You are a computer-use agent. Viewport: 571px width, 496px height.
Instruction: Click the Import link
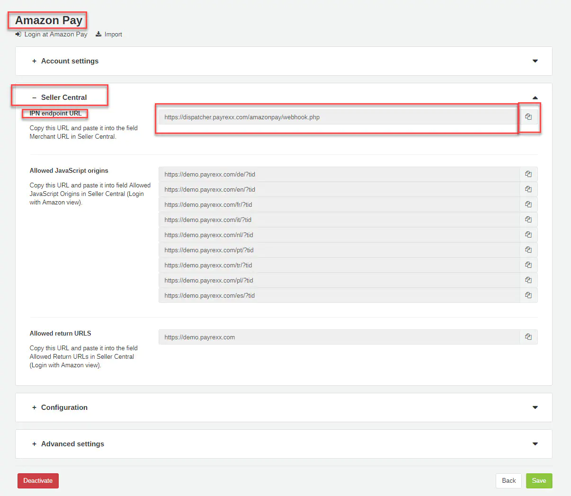pos(113,35)
